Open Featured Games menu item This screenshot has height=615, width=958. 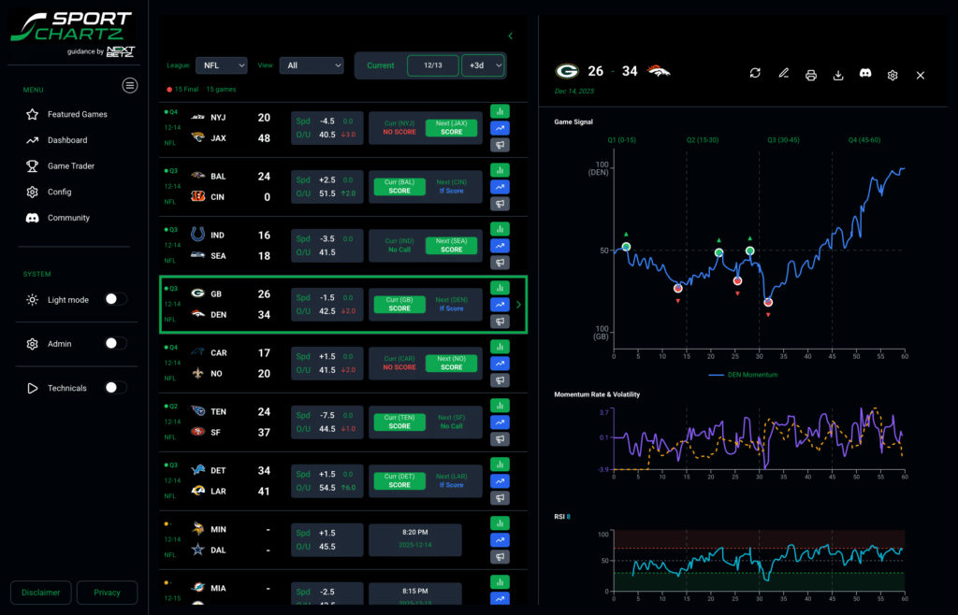pos(77,114)
